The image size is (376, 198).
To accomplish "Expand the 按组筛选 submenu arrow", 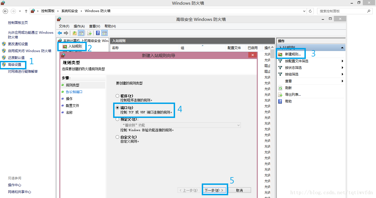I will [342, 74].
